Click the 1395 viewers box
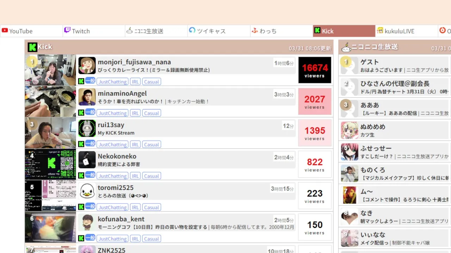Screen dimensions: 451x253 pos(315,133)
